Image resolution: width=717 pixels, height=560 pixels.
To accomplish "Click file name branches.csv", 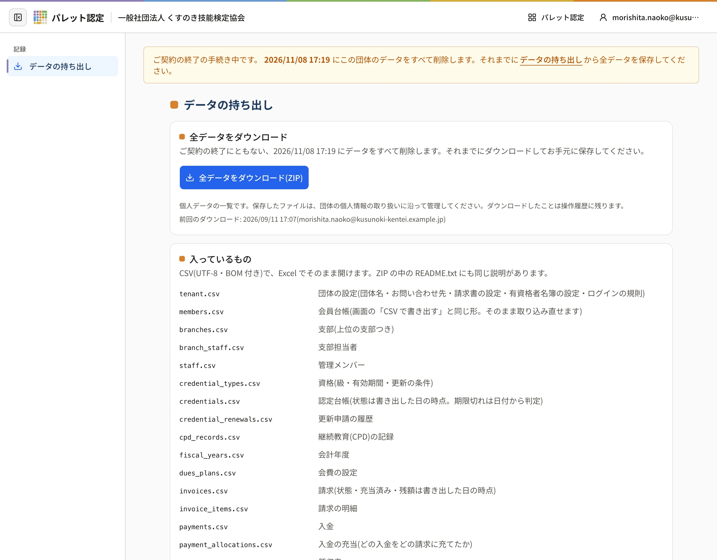I will (203, 330).
